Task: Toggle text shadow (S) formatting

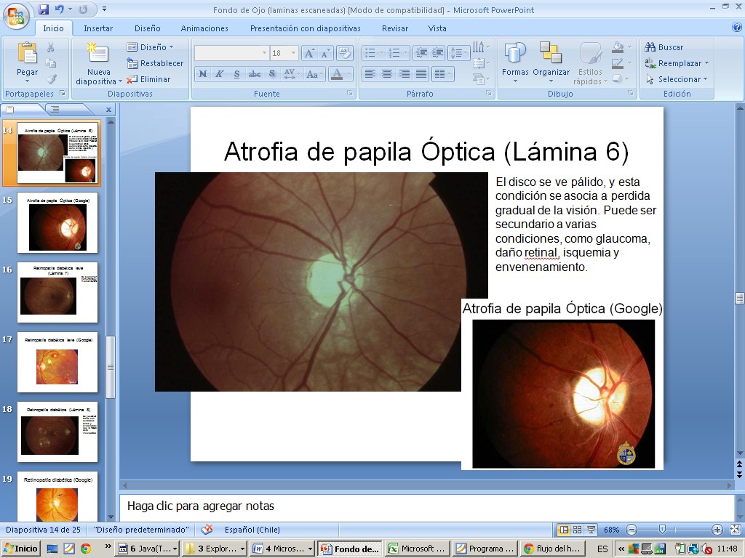Action: (x=271, y=74)
